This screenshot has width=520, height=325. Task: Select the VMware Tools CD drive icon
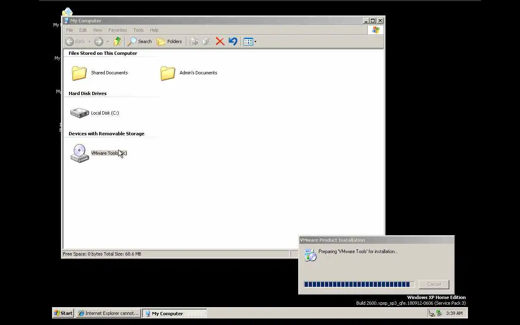80,153
